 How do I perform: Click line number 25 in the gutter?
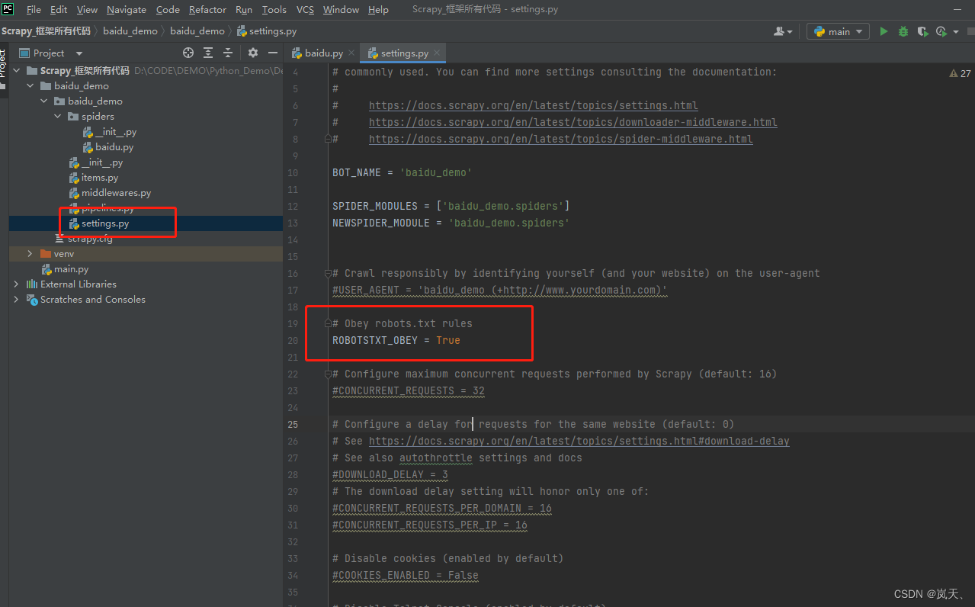[293, 424]
